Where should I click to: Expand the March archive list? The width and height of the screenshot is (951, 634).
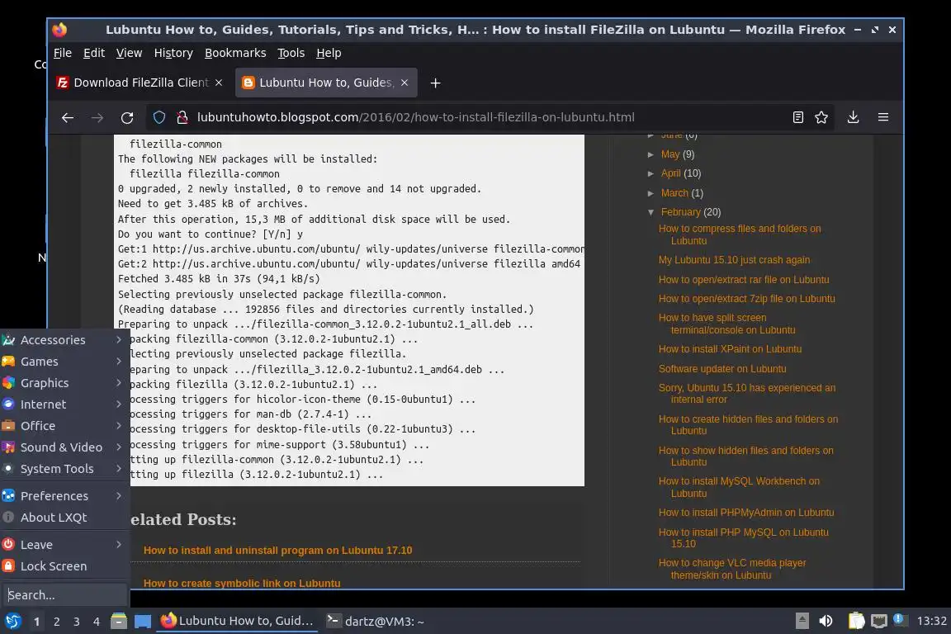coord(651,193)
